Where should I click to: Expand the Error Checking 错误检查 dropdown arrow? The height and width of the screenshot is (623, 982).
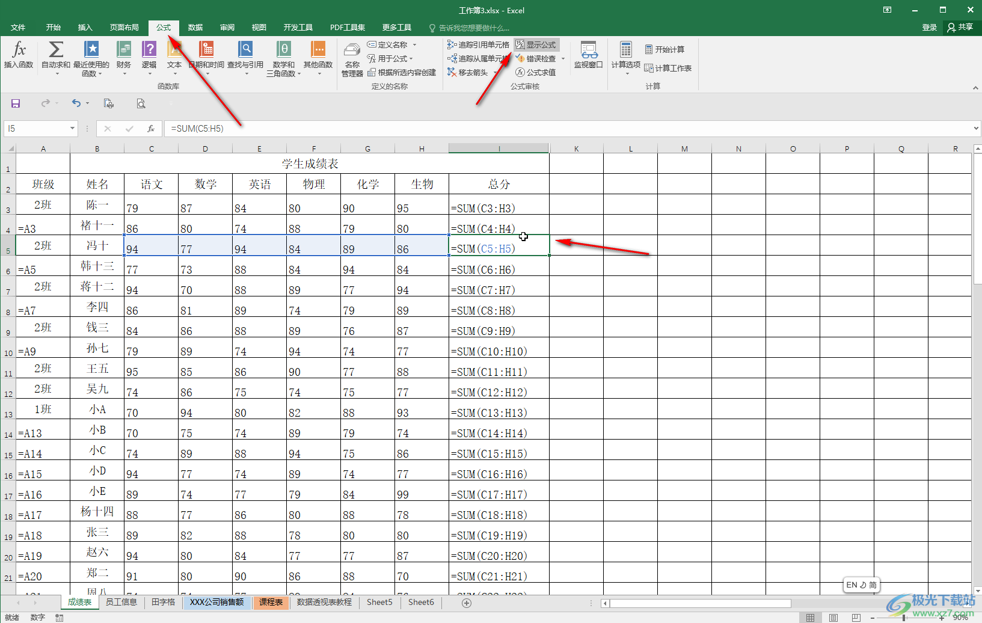click(563, 58)
